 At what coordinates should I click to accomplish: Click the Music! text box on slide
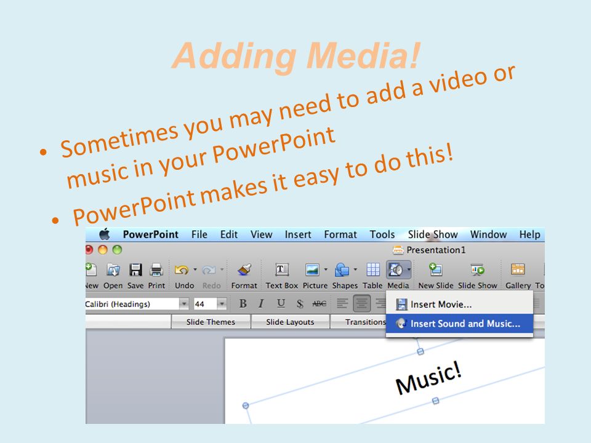[428, 377]
